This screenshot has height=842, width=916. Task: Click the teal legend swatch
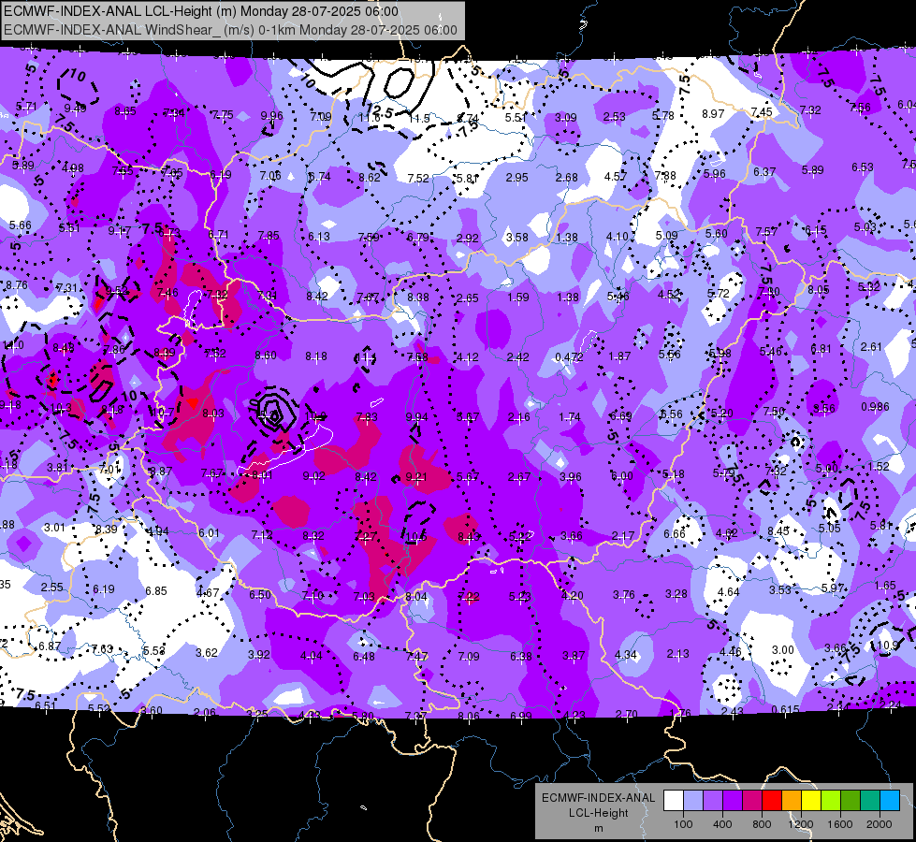point(870,801)
